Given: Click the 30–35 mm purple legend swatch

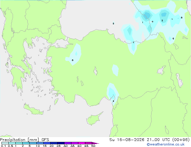Looking at the screenshot, I should click(x=68, y=143).
